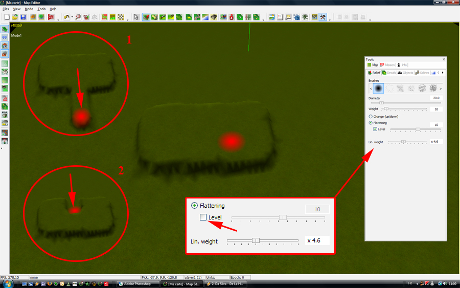Viewport: 460px width, 288px height.
Task: Click the hammer and wrench Tools icon
Action: [323, 17]
